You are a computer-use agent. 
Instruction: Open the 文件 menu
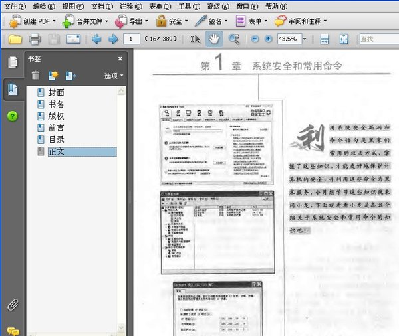click(x=15, y=6)
